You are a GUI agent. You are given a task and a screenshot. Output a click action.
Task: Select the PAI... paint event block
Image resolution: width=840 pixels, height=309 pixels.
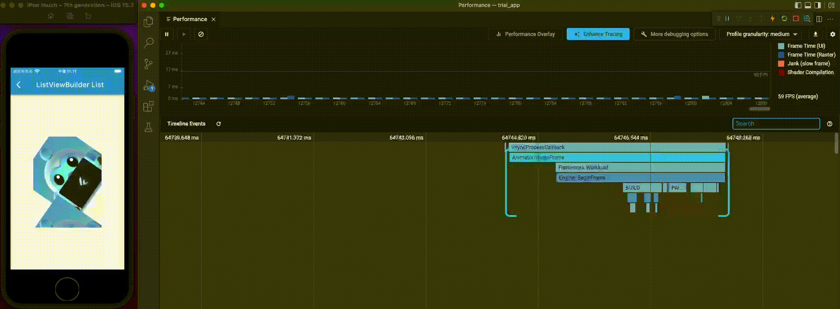pyautogui.click(x=677, y=188)
